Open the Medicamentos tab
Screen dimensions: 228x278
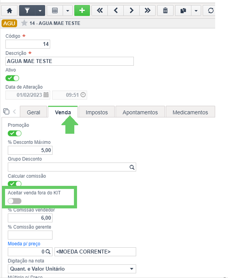click(x=190, y=112)
